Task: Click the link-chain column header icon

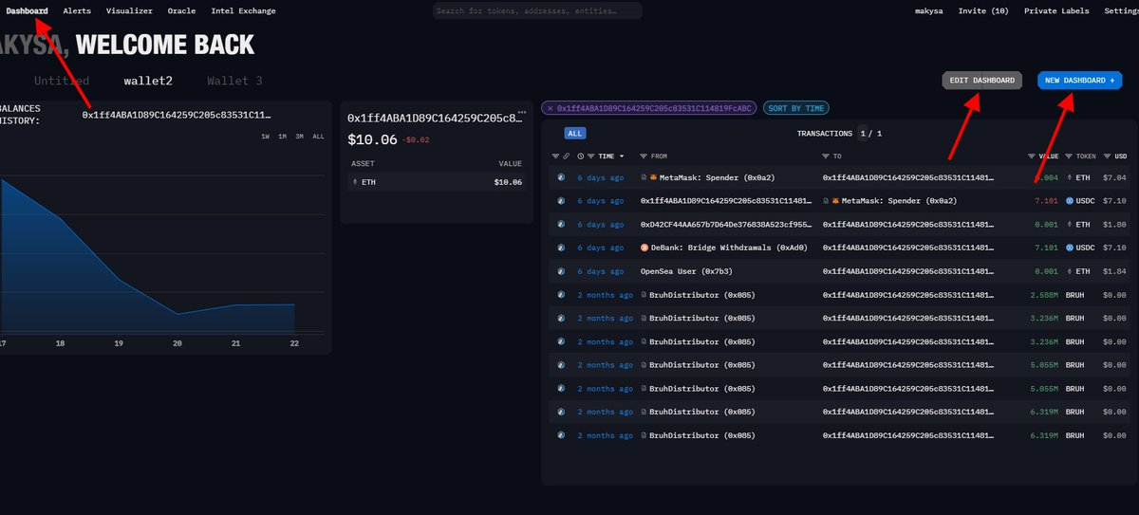Action: pos(567,156)
